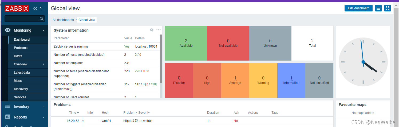This screenshot has width=399, height=127.
Task: Click the gray Unknown hosts tile
Action: 270,43
